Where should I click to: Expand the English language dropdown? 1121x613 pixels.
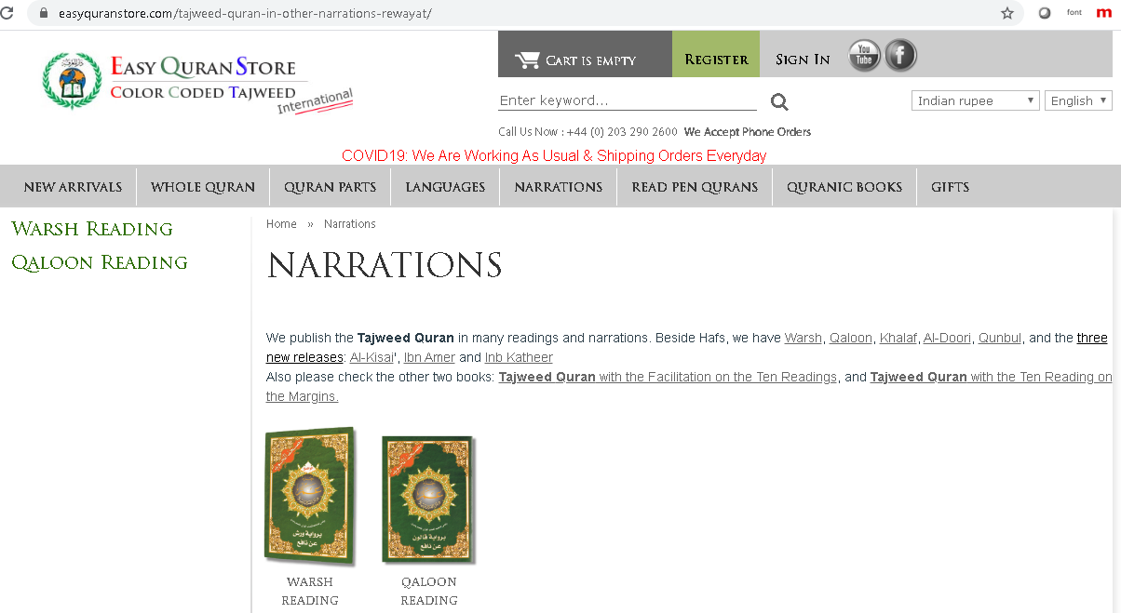coord(1078,100)
